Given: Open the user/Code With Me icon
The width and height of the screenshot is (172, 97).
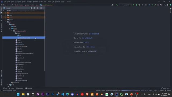Looking at the screenshot, I should (113, 5).
